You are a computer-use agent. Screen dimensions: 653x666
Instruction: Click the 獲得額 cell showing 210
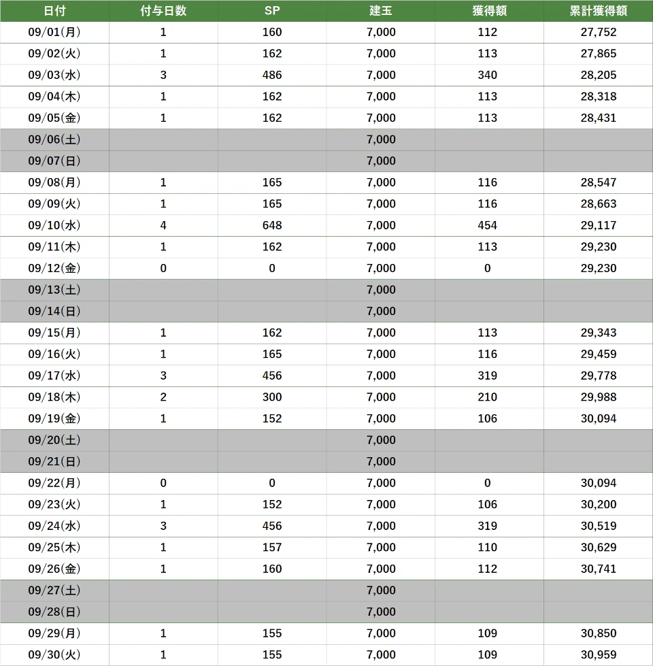pos(488,397)
